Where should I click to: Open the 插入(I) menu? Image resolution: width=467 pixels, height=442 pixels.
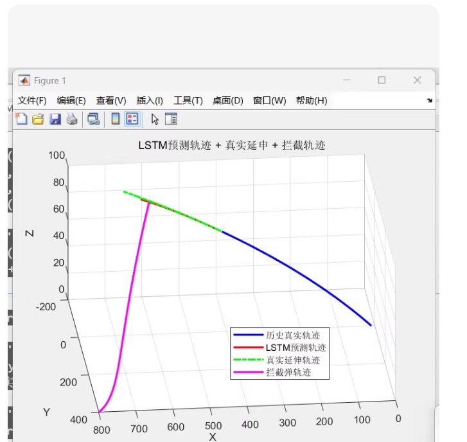(x=150, y=101)
